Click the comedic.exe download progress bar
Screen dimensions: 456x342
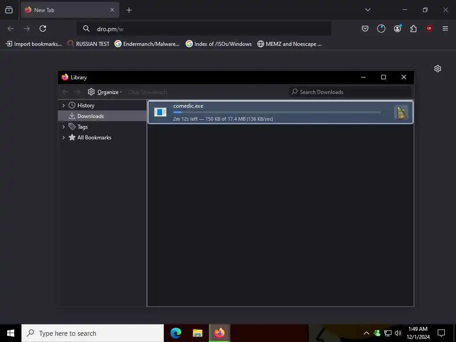coord(277,112)
